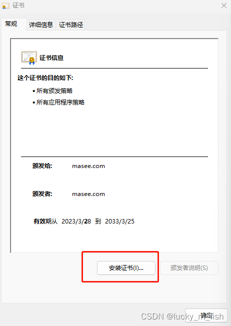Click the 安装证书(I)... button
Image resolution: width=231 pixels, height=326 pixels.
point(126,268)
